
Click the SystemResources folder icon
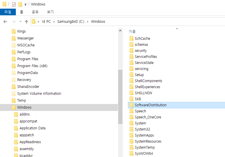tap(131, 141)
